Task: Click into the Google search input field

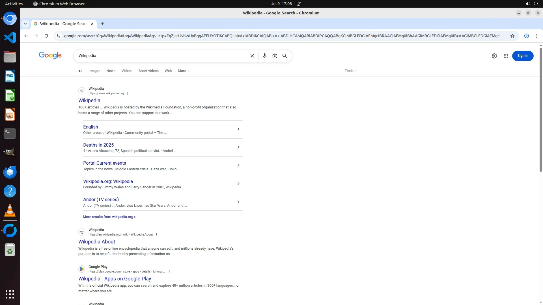Action: coord(161,56)
